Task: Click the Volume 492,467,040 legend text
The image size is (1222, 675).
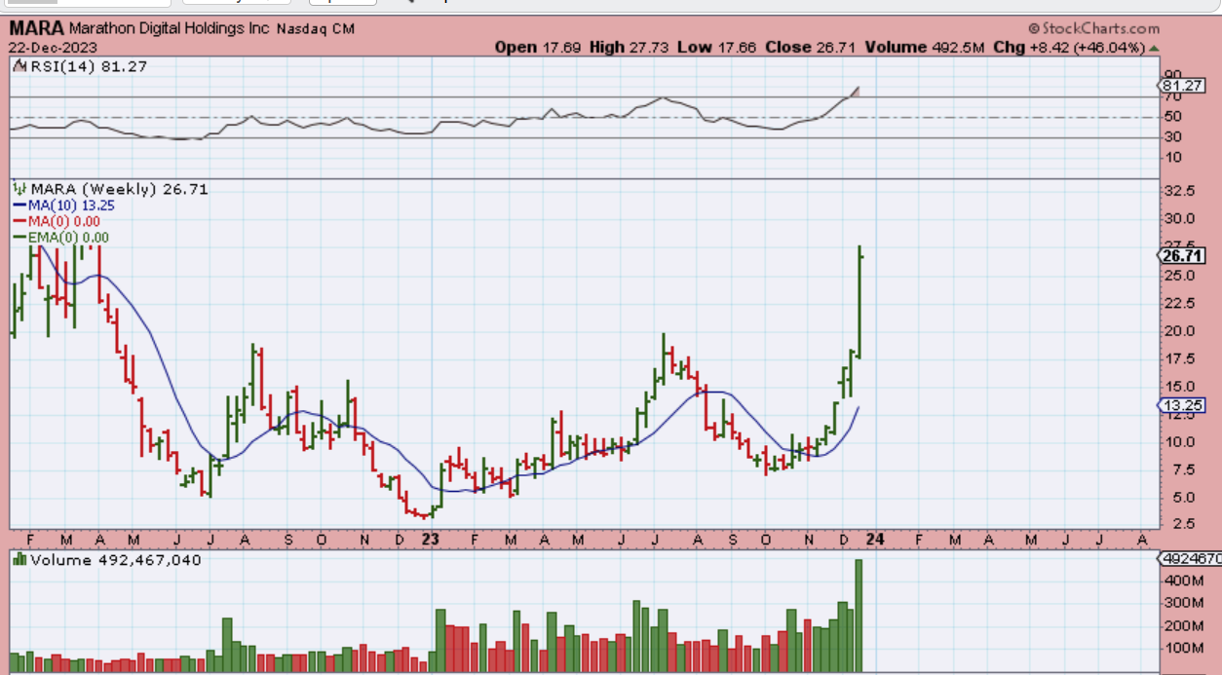Action: point(116,559)
